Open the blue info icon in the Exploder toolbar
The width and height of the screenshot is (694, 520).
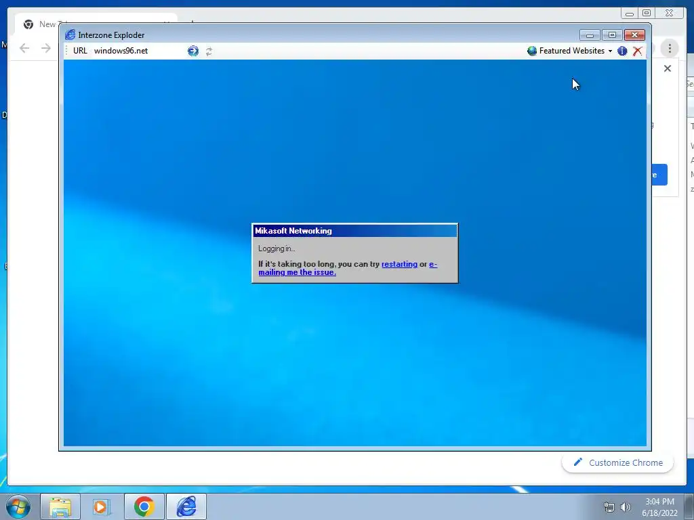622,51
